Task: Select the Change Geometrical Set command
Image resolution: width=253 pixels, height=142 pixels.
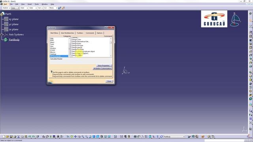Action: coord(80,41)
